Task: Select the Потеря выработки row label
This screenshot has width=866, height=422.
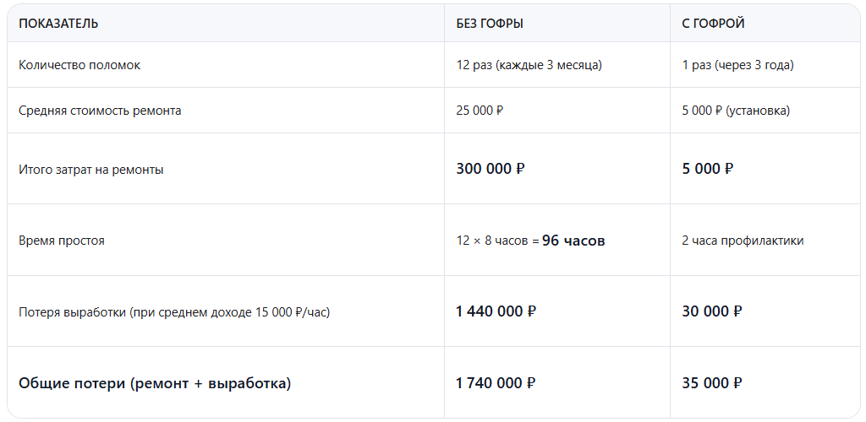Action: [174, 312]
